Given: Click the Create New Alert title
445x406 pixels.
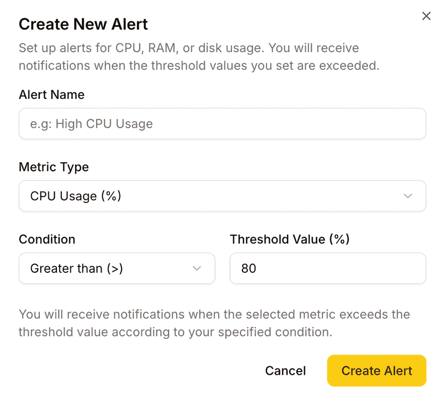Looking at the screenshot, I should (83, 24).
